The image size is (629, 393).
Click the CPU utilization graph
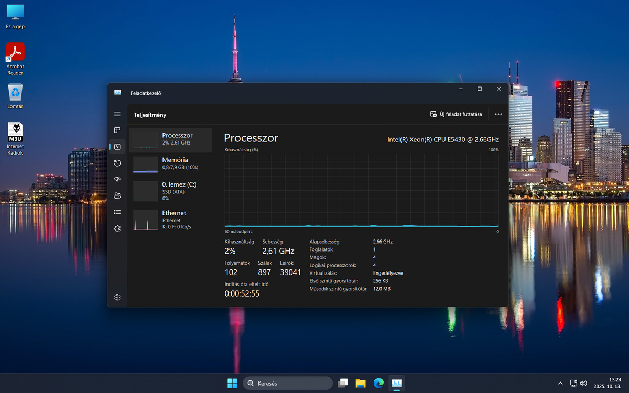coord(362,190)
